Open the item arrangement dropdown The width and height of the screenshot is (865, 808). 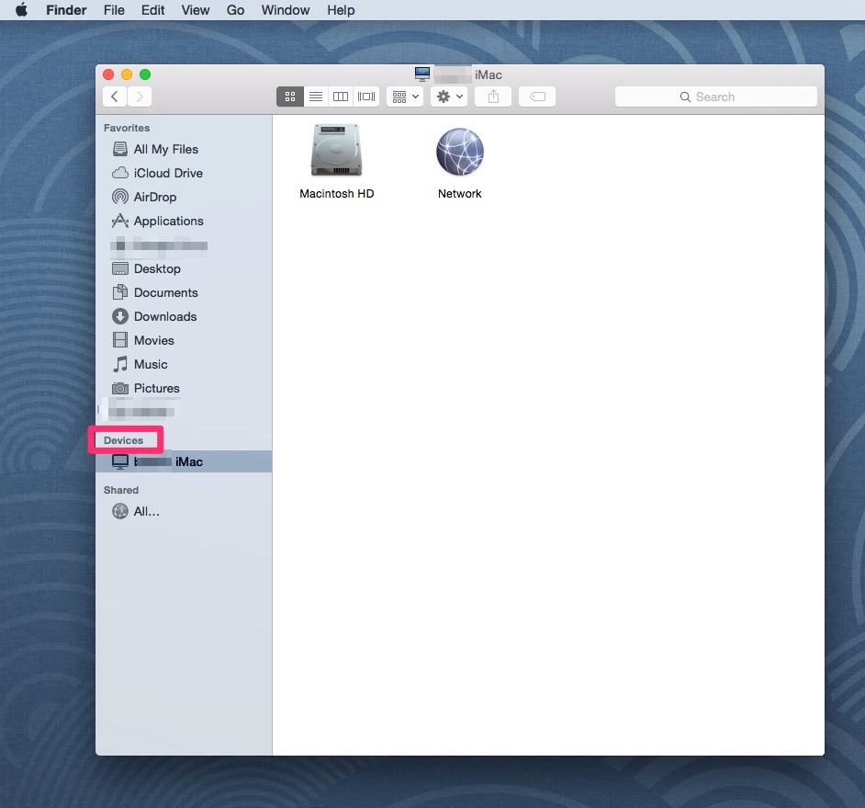pos(405,97)
